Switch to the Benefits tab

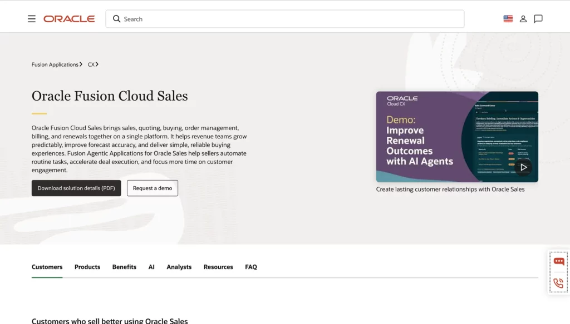124,267
